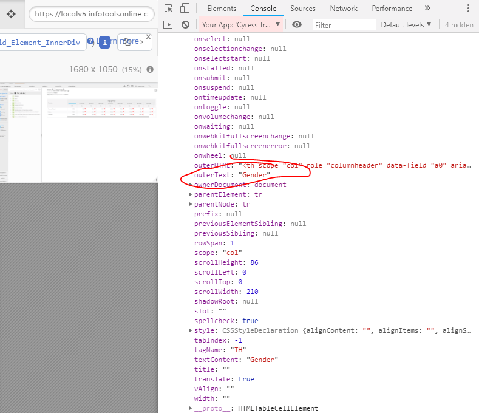
Task: Expand the parentElement: tr property
Action: (190, 194)
